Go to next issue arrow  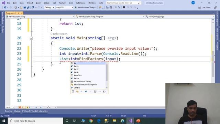click(x=41, y=107)
